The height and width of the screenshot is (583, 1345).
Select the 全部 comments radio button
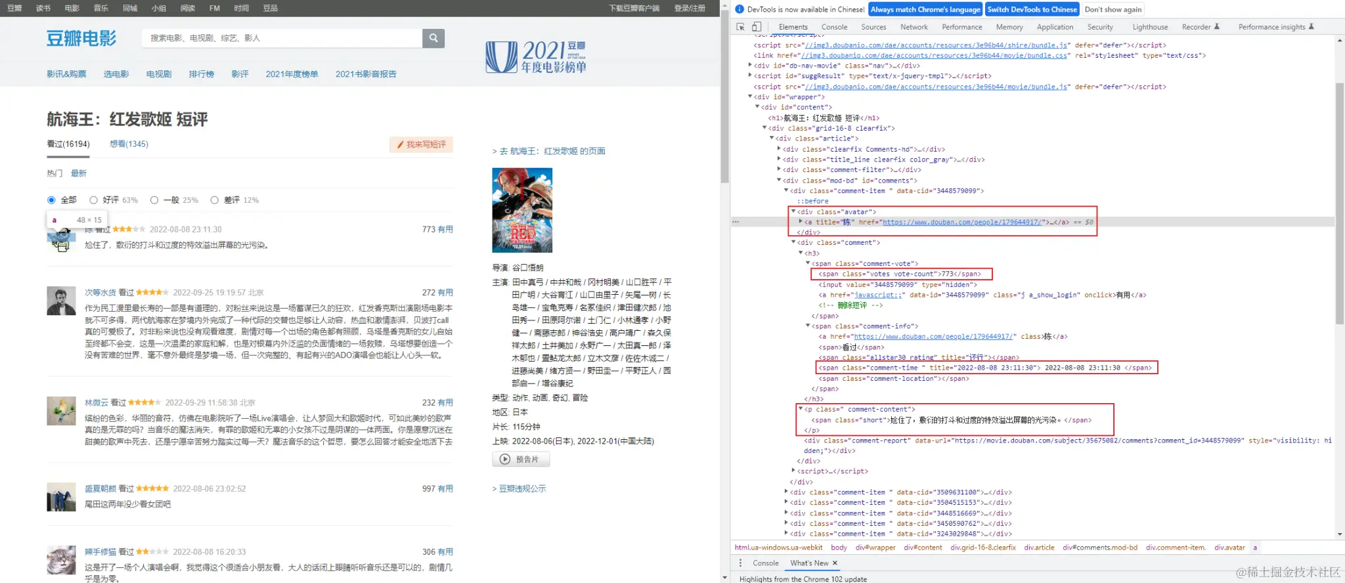pos(51,200)
